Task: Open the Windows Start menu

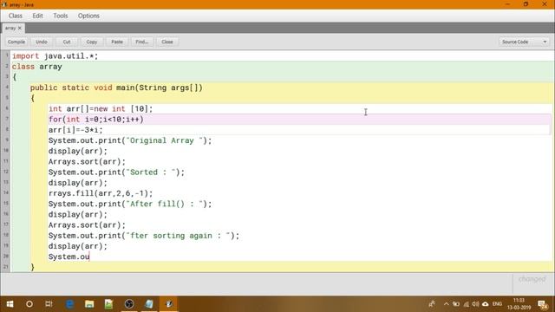Action: (10, 304)
